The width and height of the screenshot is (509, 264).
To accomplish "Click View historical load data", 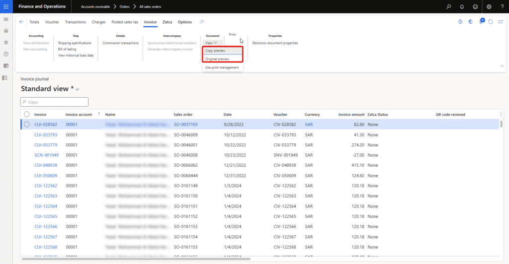I will (76, 56).
